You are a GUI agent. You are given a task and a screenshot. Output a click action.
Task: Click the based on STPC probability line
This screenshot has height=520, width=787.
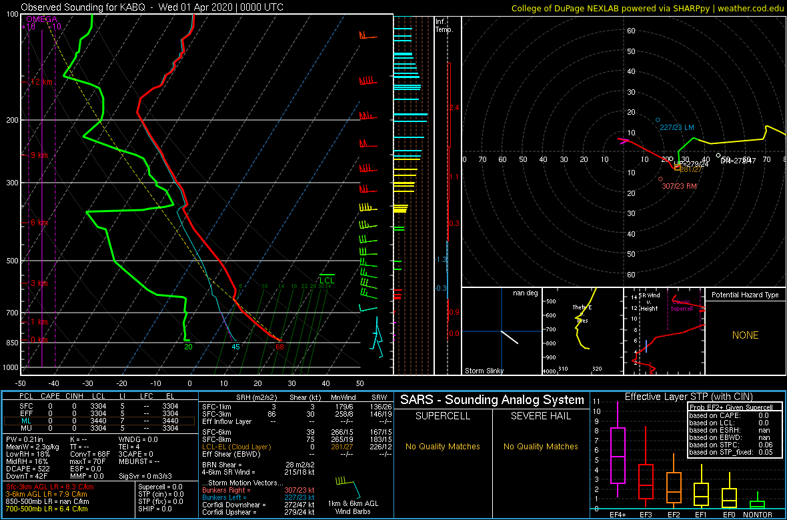click(730, 446)
